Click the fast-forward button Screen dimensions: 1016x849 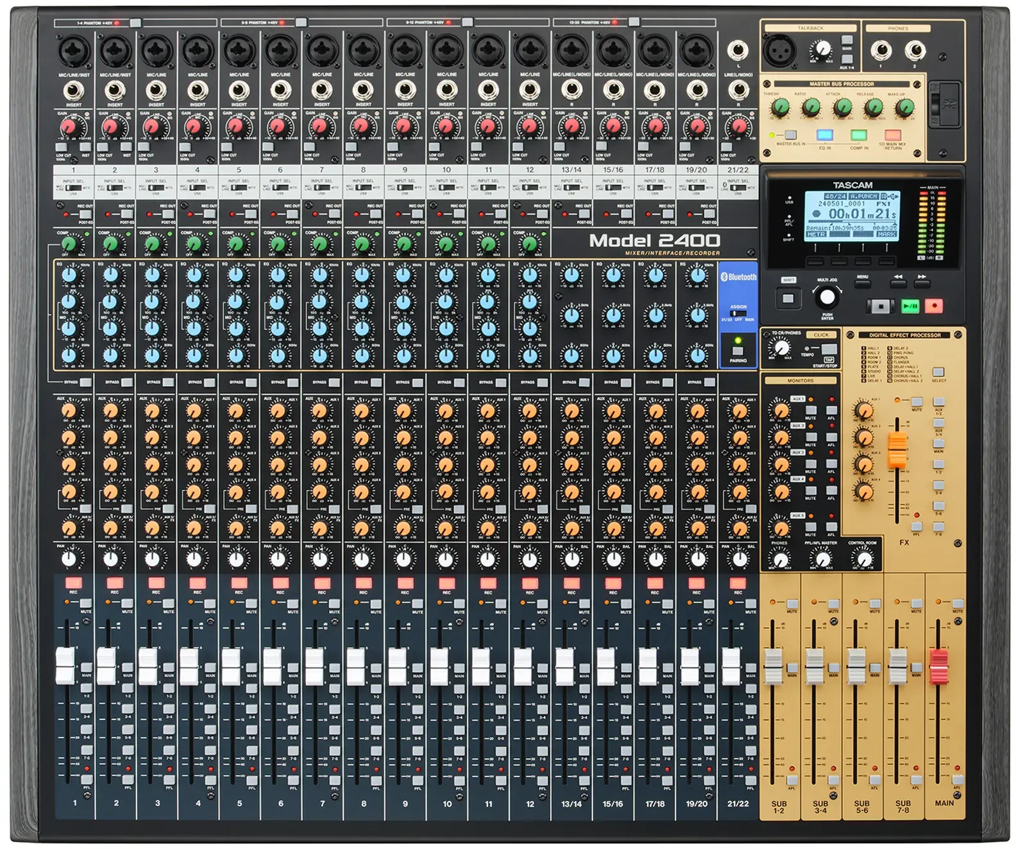click(922, 283)
